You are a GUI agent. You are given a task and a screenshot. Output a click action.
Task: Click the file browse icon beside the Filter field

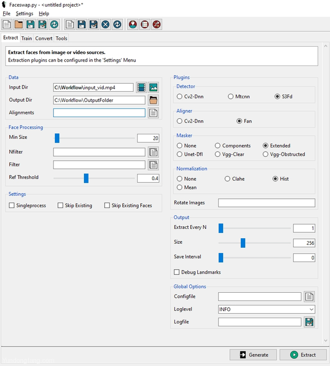(x=153, y=165)
